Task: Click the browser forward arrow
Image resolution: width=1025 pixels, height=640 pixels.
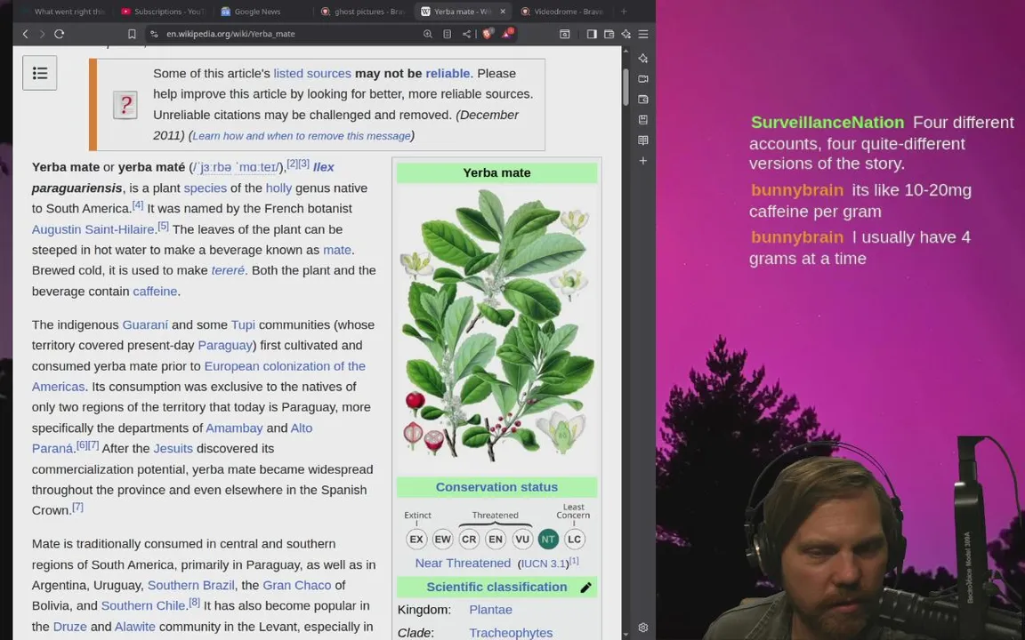Action: pos(43,34)
